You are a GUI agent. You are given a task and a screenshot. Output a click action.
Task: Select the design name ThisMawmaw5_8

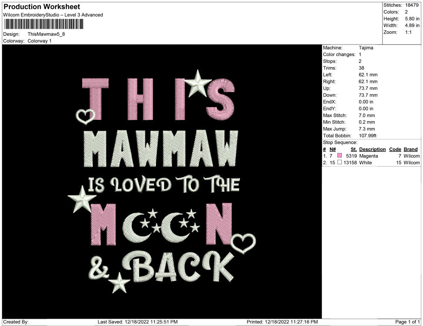[x=46, y=34]
